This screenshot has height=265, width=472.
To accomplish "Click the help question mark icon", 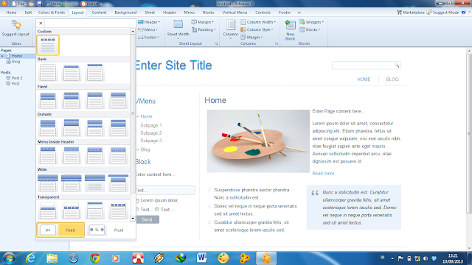I will [x=464, y=13].
